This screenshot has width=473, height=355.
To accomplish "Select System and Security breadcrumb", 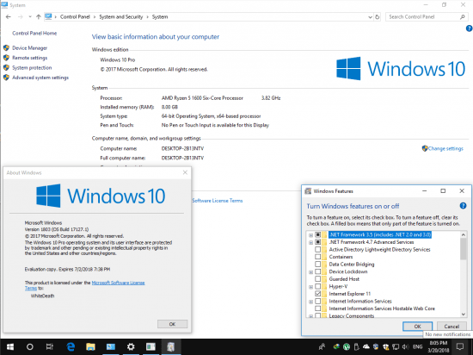I will 121,17.
